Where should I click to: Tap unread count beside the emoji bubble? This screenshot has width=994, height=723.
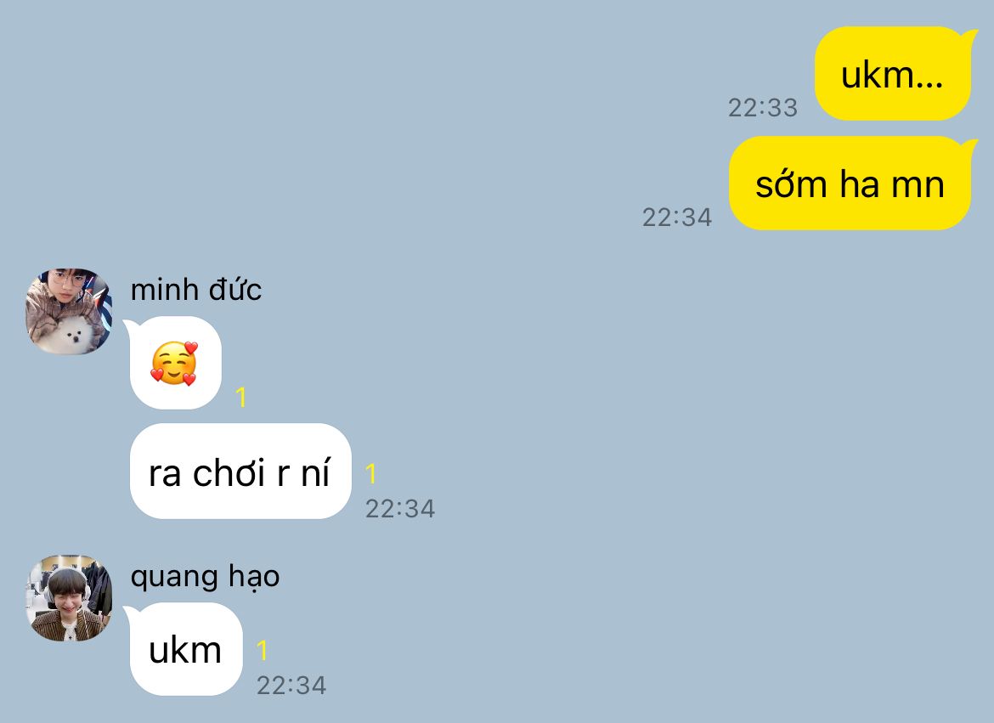pos(240,397)
